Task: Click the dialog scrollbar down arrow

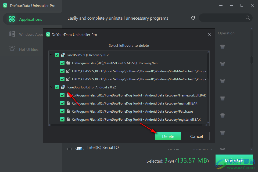Action: click(208, 123)
